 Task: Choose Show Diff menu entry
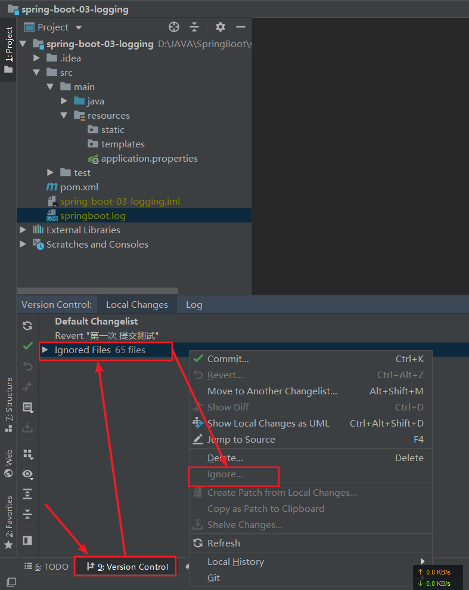(310, 407)
